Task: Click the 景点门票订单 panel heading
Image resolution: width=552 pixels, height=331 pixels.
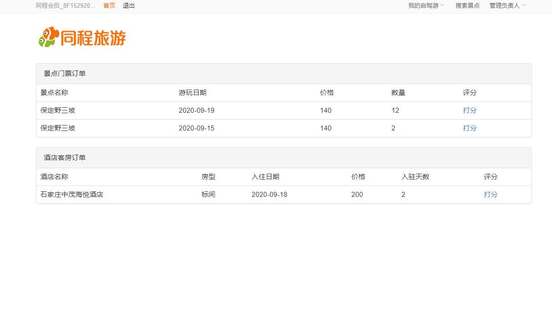Action: coord(284,74)
